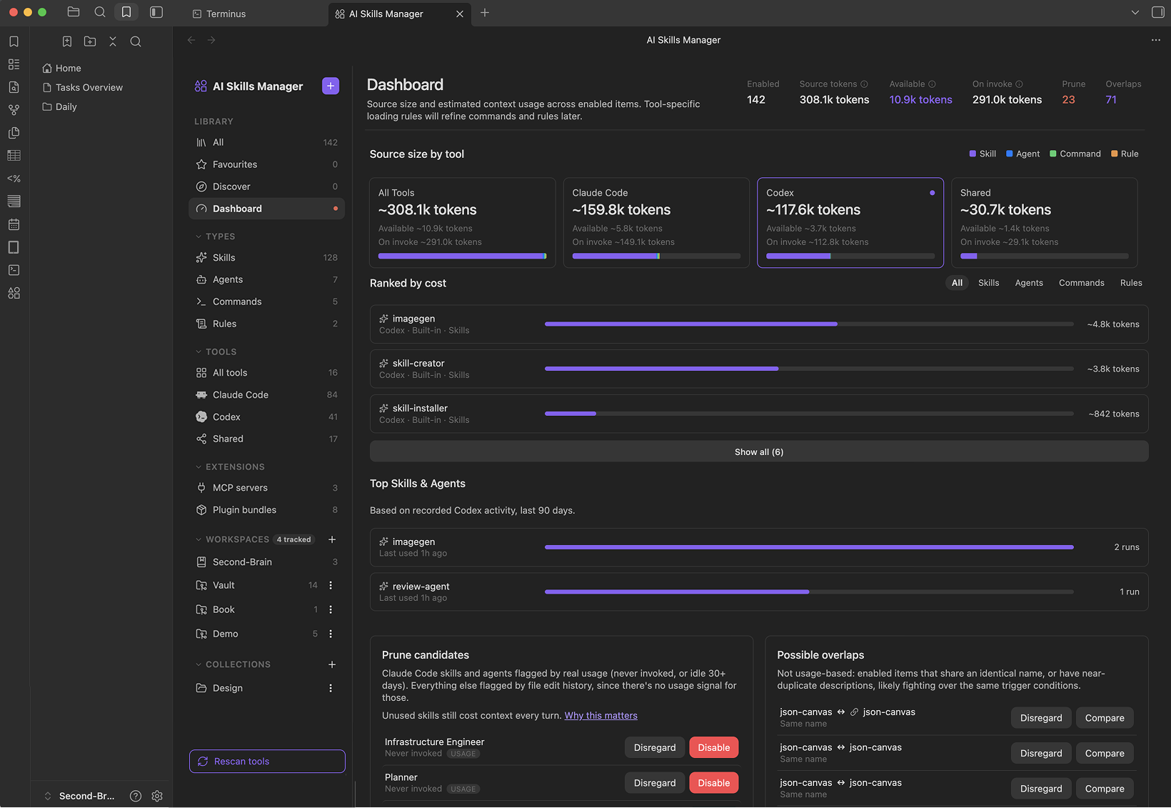Image resolution: width=1171 pixels, height=808 pixels.
Task: Close the AI Skills Manager tab
Action: pos(460,14)
